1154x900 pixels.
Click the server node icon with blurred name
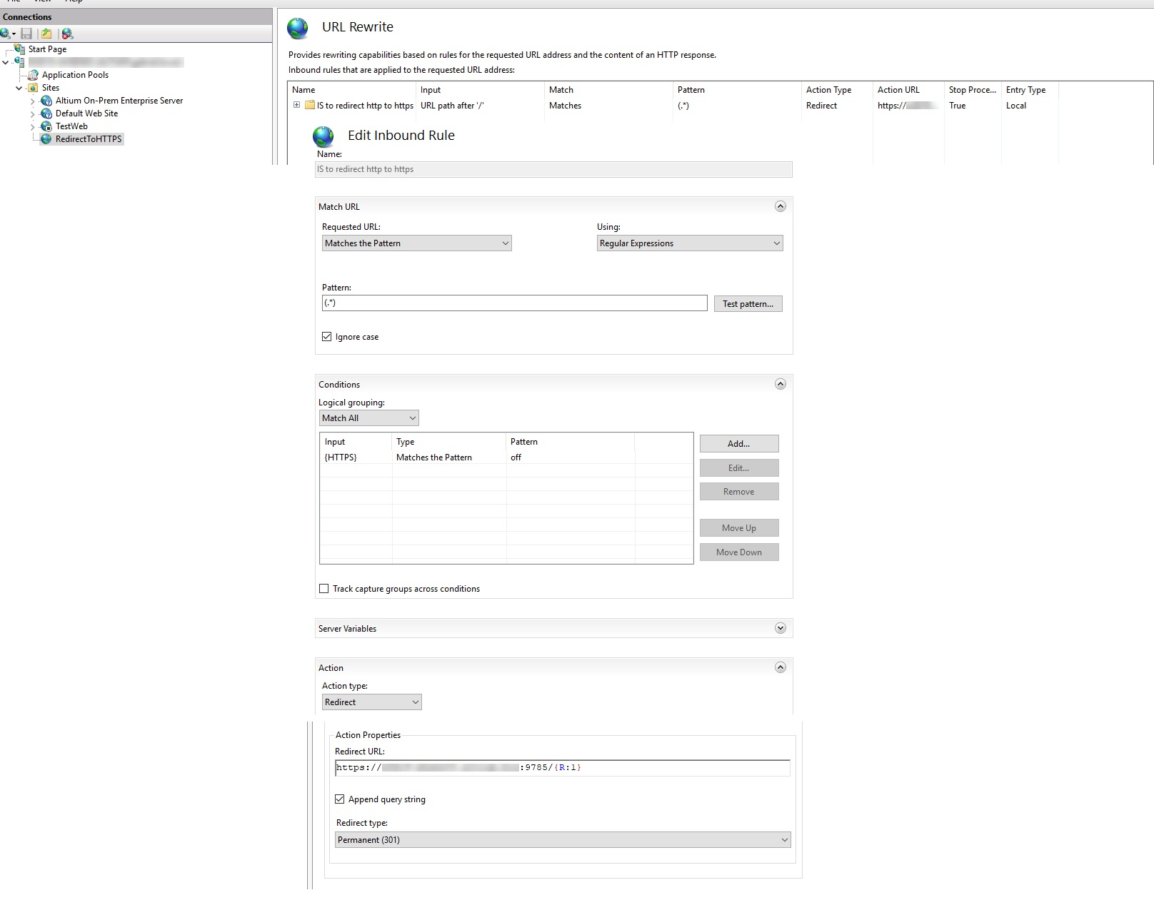[20, 62]
